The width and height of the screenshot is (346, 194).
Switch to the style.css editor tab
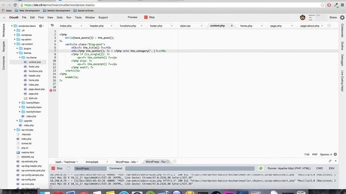(185, 26)
